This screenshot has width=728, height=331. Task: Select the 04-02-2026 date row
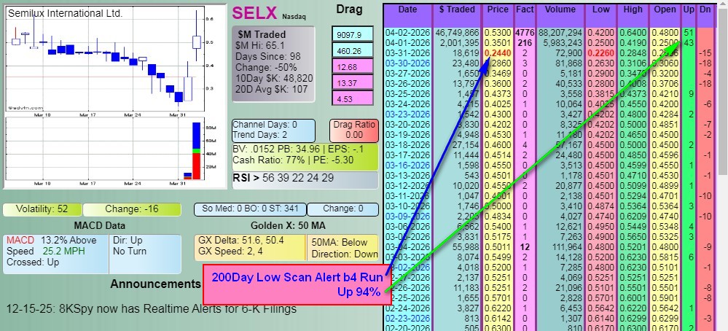coord(407,33)
